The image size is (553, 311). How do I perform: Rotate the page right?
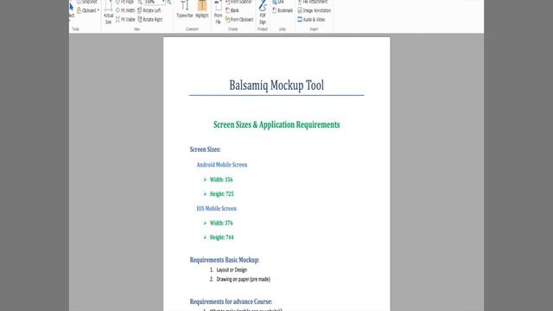pyautogui.click(x=150, y=19)
